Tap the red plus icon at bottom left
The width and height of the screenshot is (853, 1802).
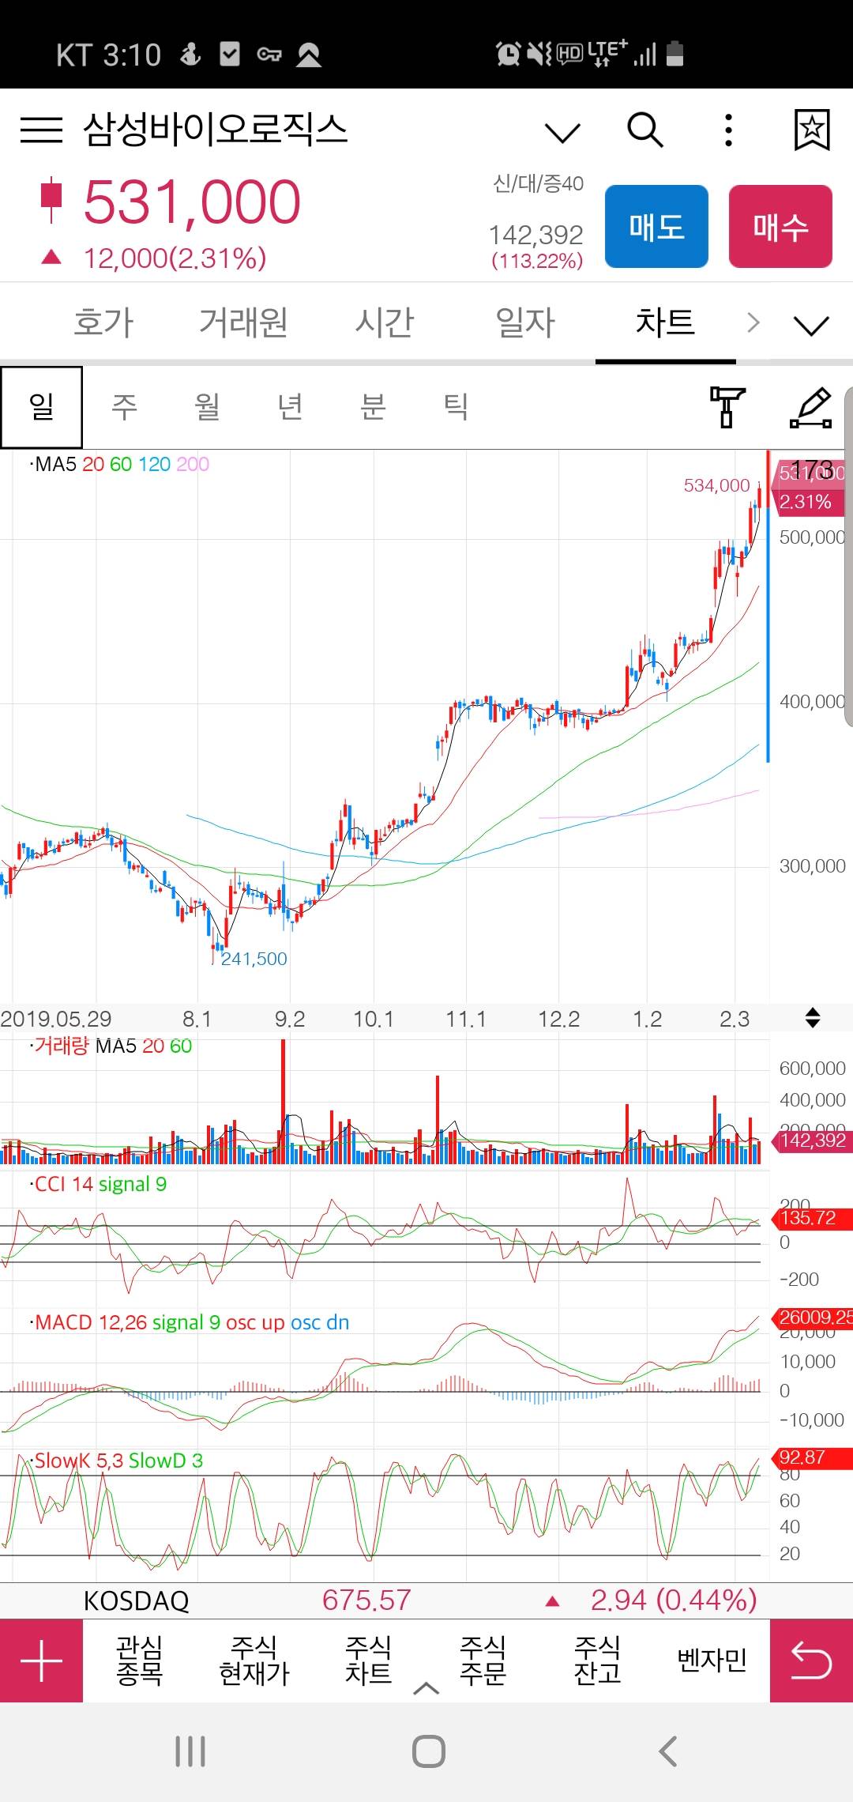coord(41,1661)
